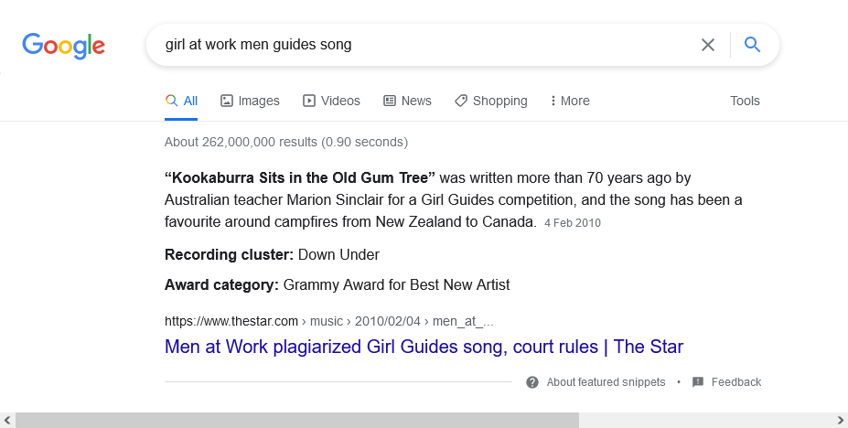Viewport: 848px width, 428px height.
Task: Click the horizontal scrollbar left arrow
Action: point(7,420)
